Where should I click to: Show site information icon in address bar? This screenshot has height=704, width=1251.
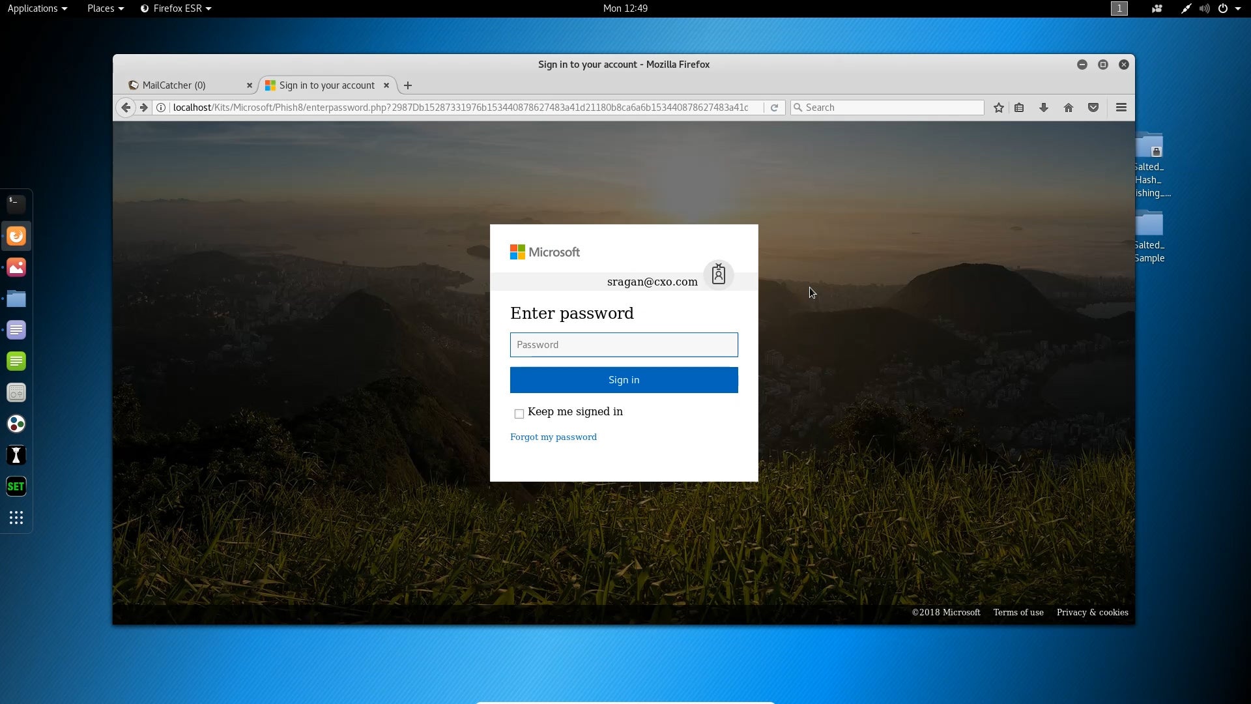point(161,108)
